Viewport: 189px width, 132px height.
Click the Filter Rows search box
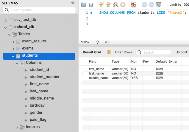(153, 52)
